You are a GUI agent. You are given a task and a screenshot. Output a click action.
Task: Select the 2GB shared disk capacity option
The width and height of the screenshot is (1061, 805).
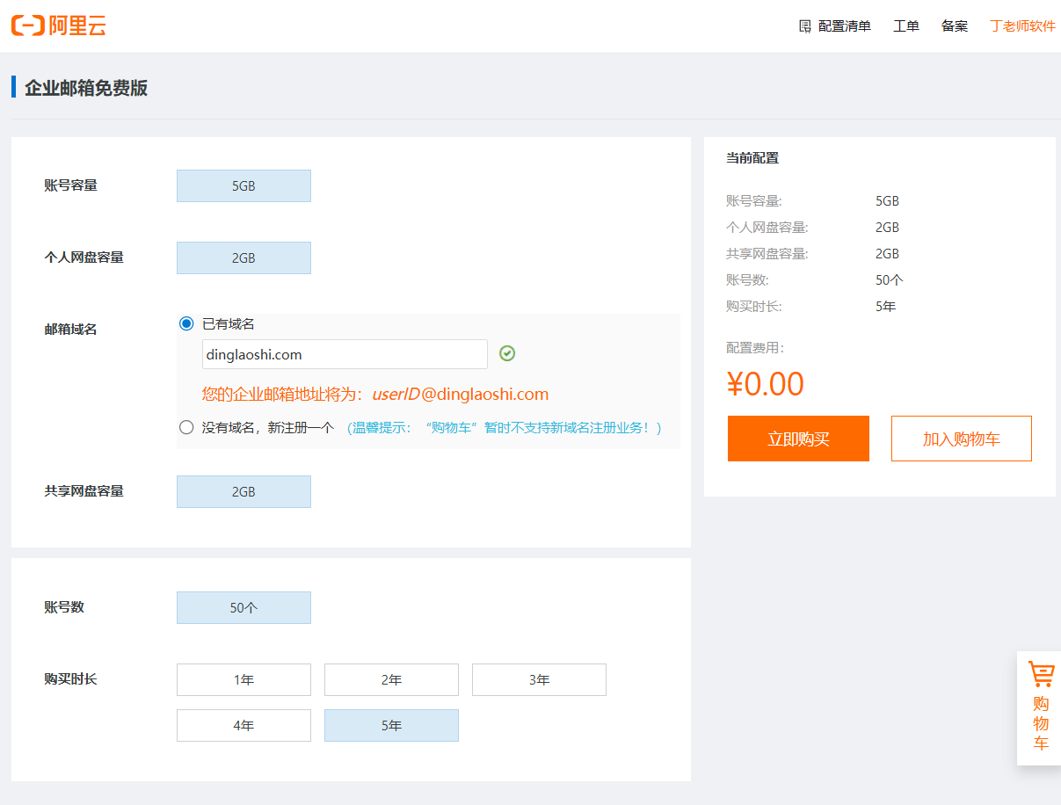[243, 492]
